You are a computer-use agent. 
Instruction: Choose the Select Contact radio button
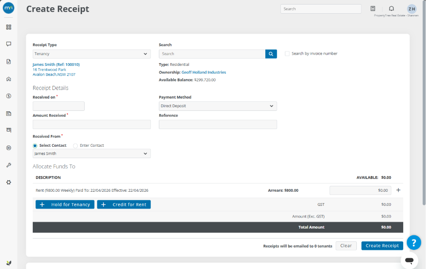pyautogui.click(x=35, y=146)
